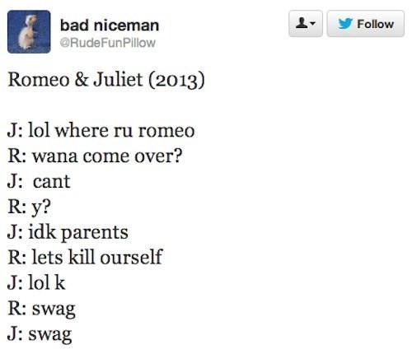Click the line 'R: wana come over?'

95,156
